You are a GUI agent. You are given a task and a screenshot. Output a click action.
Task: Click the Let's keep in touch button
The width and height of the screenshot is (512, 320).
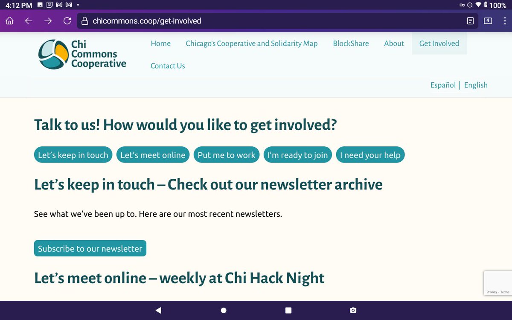tap(73, 155)
